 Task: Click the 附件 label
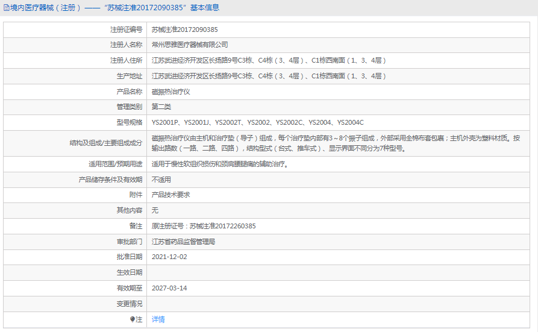pos(136,195)
